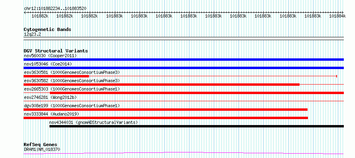Image resolution: width=355 pixels, height=158 pixels.
Task: Click the Cytogenetic Bands track title
Action: click(x=47, y=29)
